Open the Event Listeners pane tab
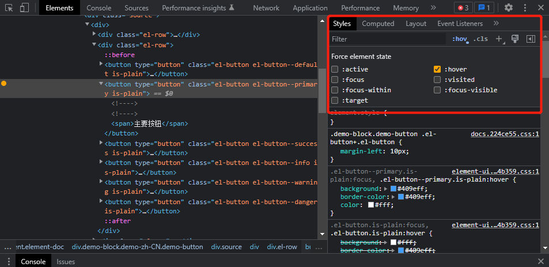Viewport: 549px width, 267px height. [460, 24]
